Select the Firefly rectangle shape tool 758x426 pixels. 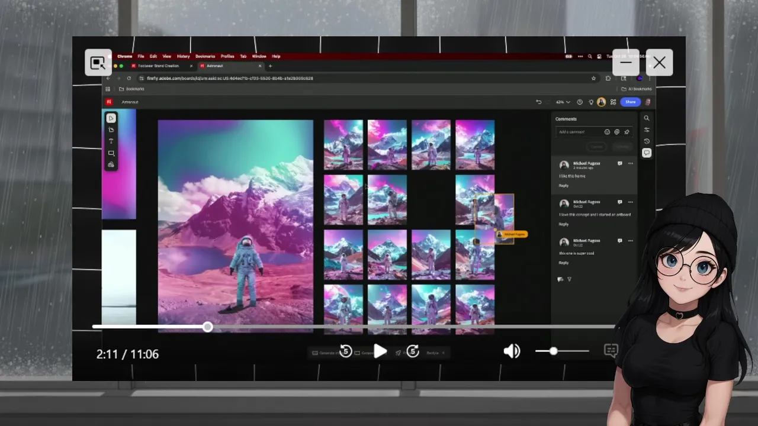111,153
